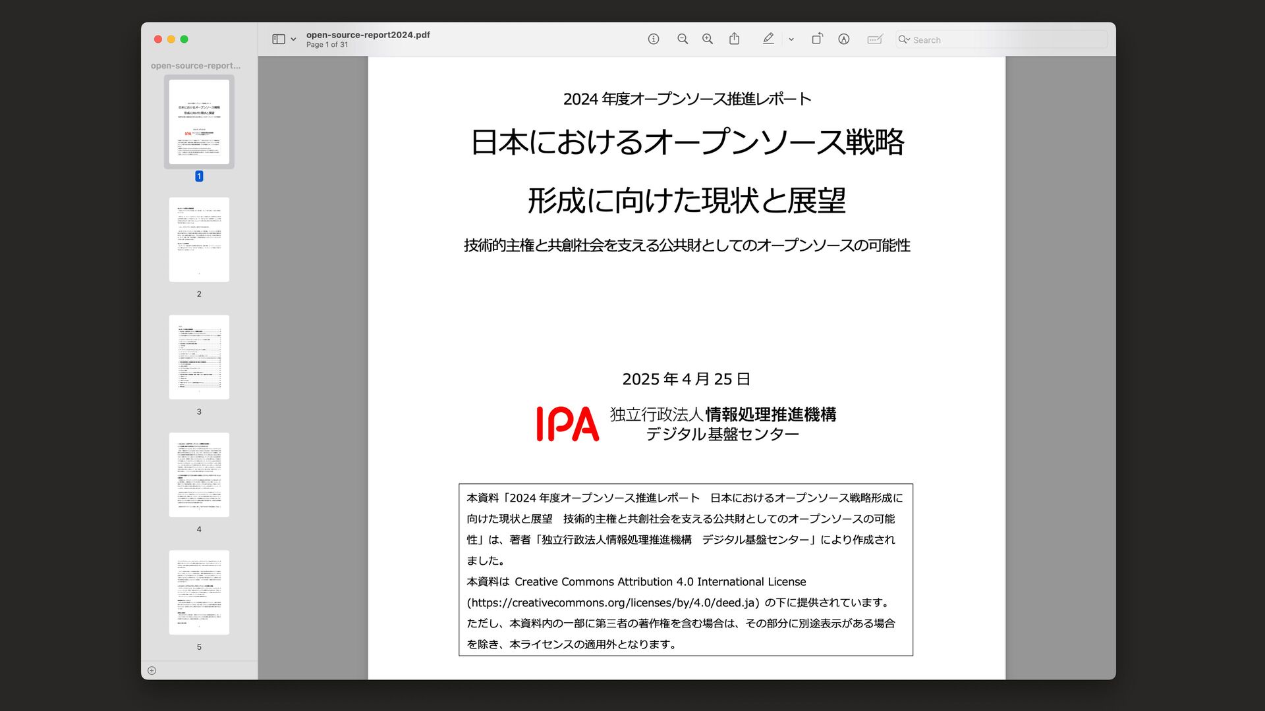Open the Creative Commons license URL
1265x711 pixels.
[x=613, y=603]
